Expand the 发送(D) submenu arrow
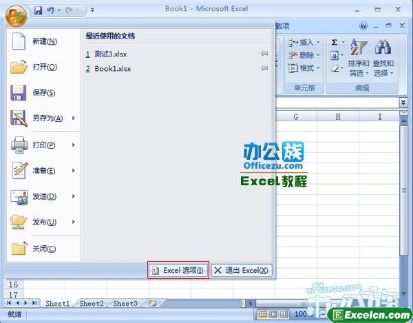Screen dimensions: 413x323 (74, 196)
